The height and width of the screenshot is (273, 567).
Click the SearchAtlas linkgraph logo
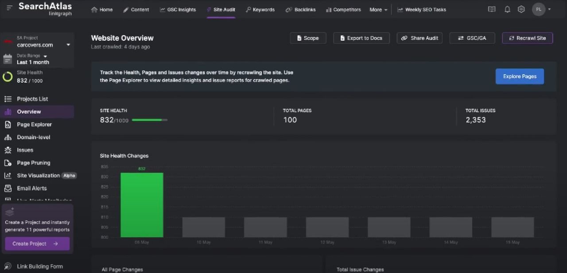coord(45,9)
